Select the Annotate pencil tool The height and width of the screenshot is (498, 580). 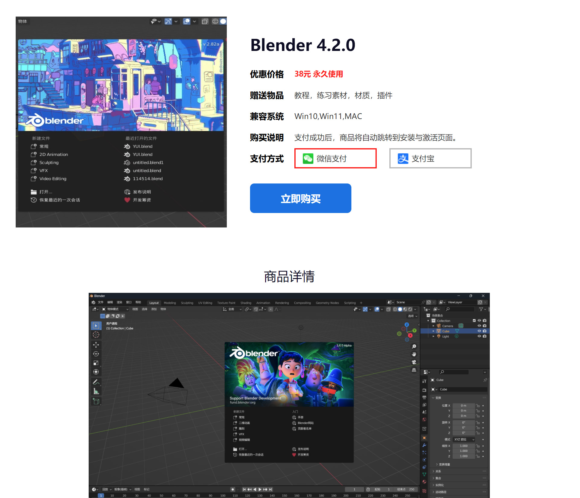[96, 382]
